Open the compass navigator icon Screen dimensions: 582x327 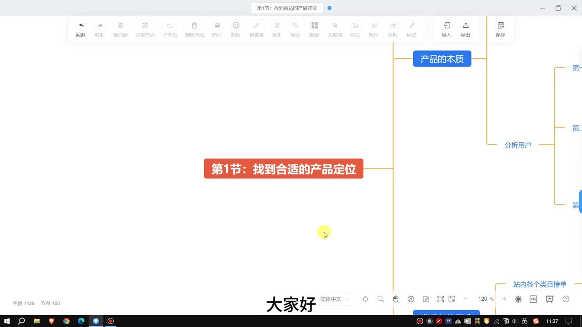pos(411,299)
